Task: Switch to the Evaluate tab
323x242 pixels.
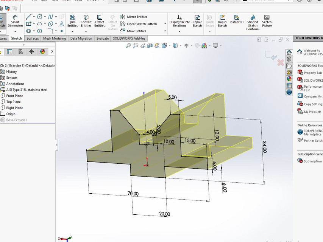Action: click(x=103, y=39)
